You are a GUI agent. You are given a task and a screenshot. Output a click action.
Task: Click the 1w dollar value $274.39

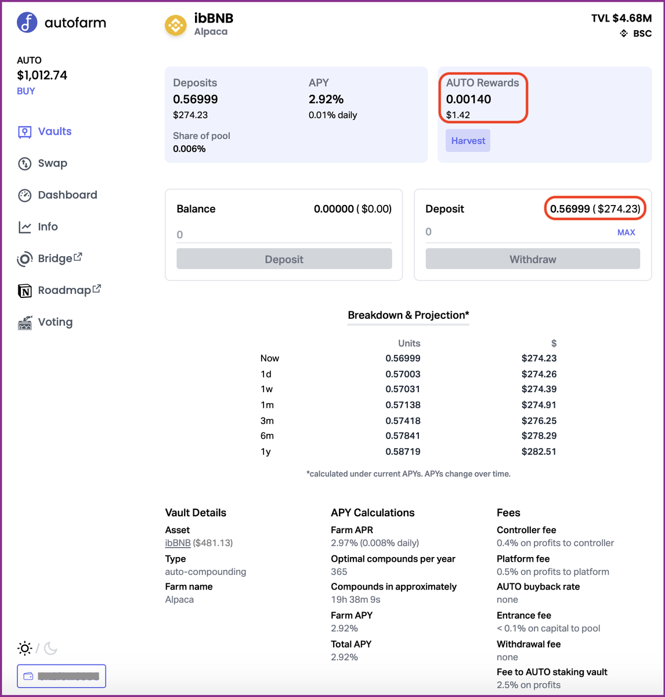pyautogui.click(x=539, y=389)
